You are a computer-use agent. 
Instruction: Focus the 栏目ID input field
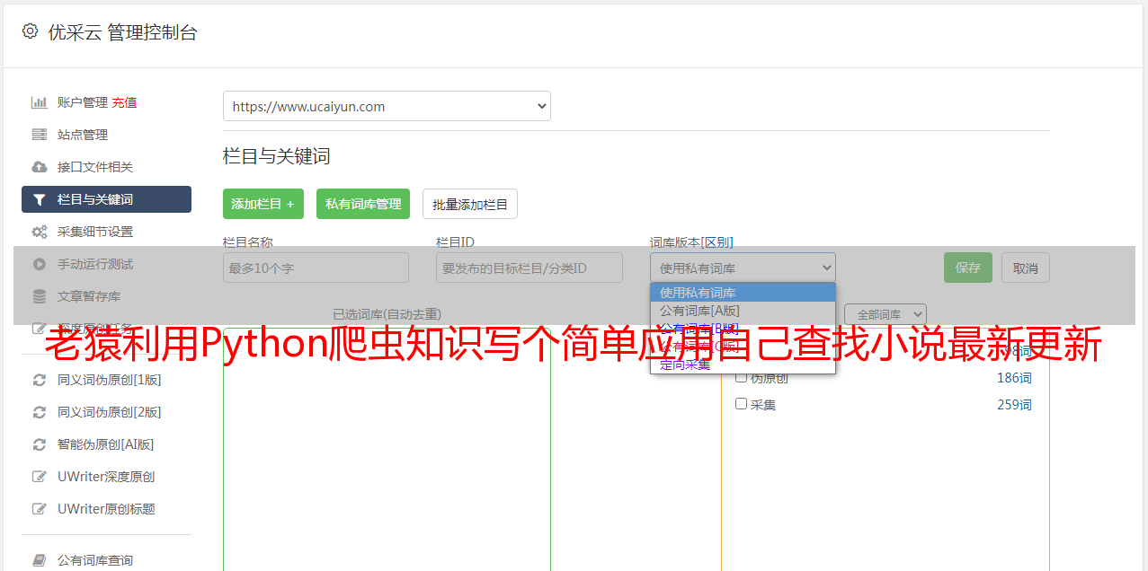coord(530,268)
